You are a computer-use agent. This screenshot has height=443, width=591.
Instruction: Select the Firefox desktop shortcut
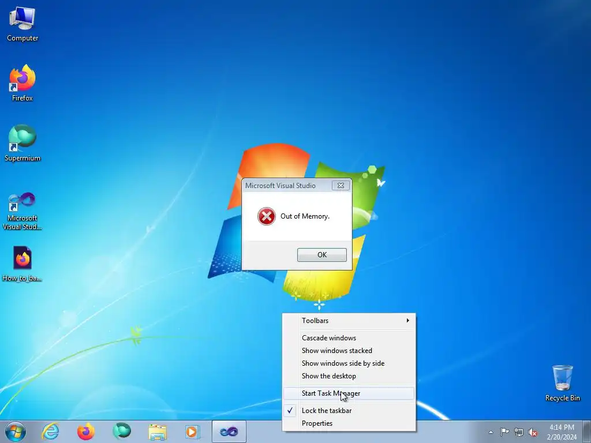(23, 83)
